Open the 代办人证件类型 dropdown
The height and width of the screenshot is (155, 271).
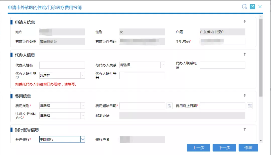tap(83, 75)
